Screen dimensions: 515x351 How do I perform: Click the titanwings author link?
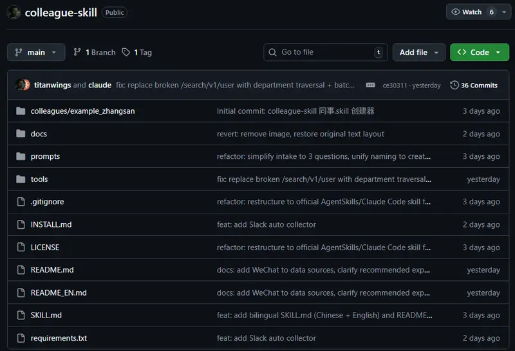tap(52, 85)
